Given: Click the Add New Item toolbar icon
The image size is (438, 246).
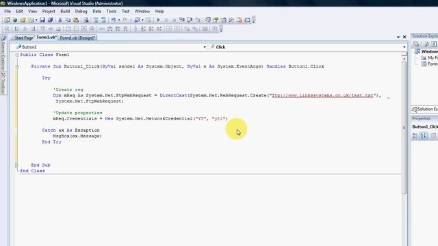Looking at the screenshot, I should [30, 20].
